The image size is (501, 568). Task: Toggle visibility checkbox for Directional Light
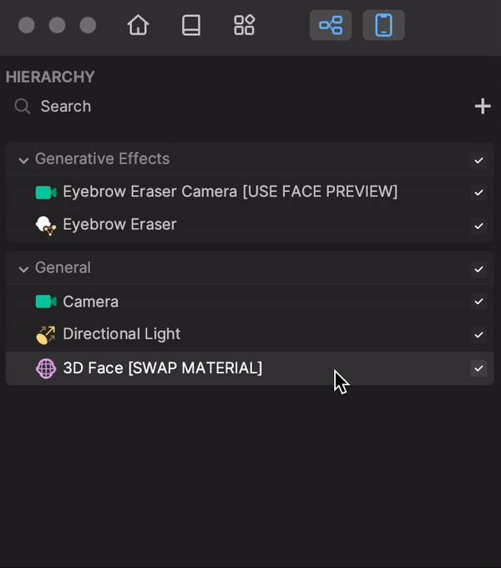coord(478,335)
